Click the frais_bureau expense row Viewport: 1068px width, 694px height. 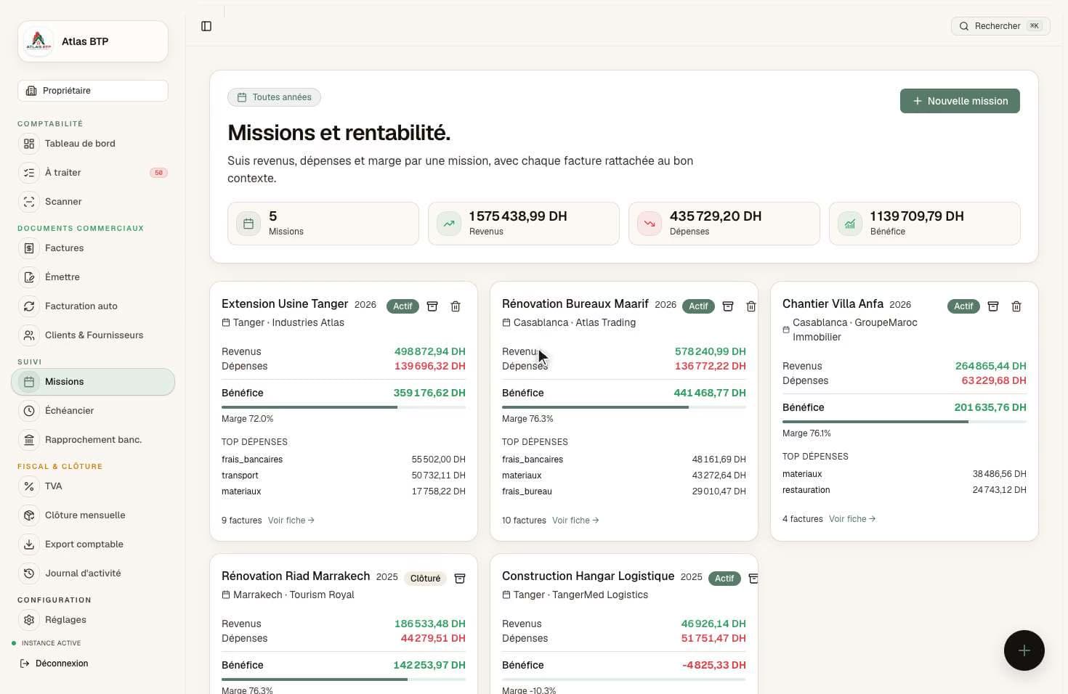pyautogui.click(x=624, y=491)
